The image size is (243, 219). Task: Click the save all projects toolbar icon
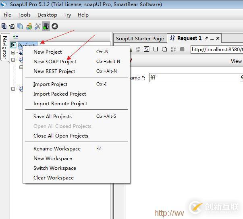[20, 26]
